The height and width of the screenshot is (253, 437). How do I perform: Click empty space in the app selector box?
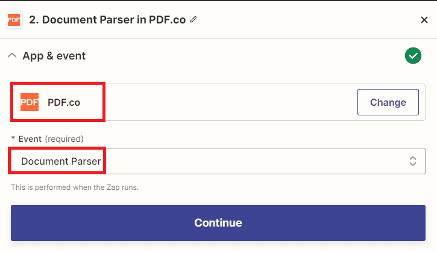click(x=229, y=102)
